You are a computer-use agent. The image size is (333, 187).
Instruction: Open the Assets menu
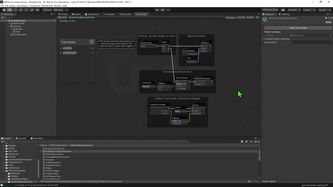[12, 6]
